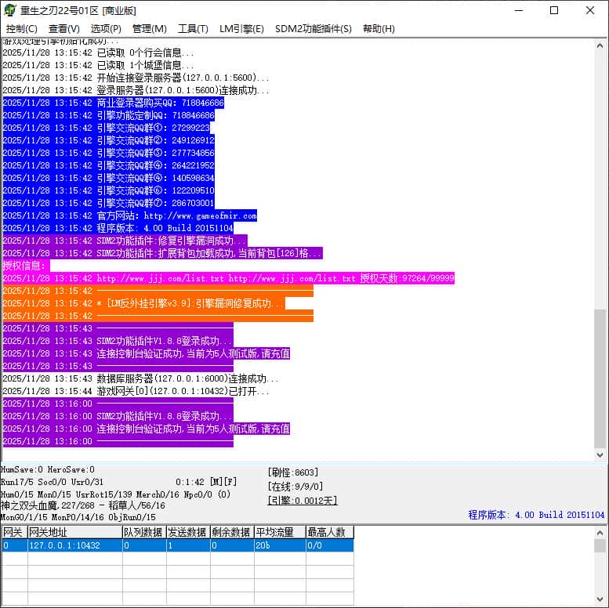The width and height of the screenshot is (609, 608).
Task: Open the 管理(M) menu
Action: (149, 29)
